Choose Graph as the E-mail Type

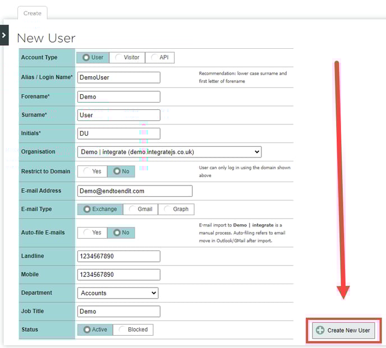point(176,209)
